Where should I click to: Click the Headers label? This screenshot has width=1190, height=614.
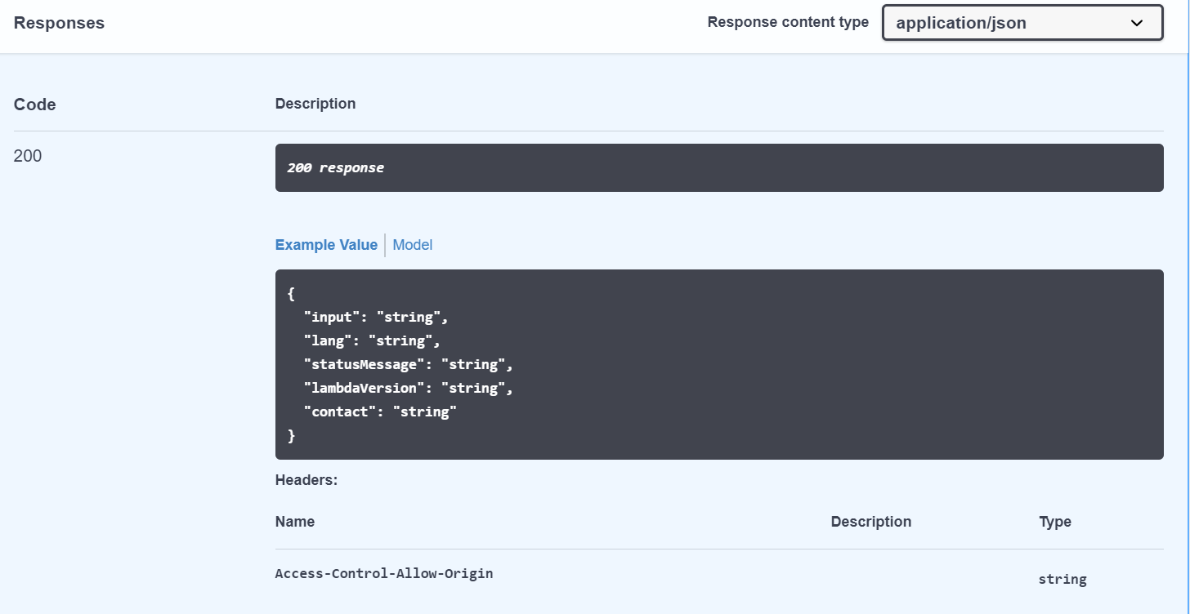[x=306, y=479]
